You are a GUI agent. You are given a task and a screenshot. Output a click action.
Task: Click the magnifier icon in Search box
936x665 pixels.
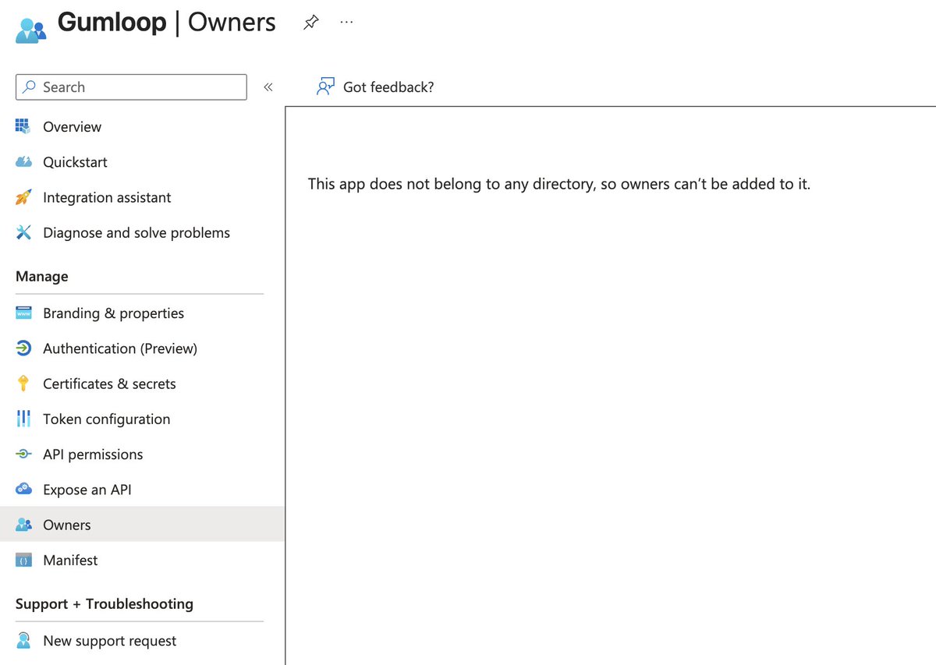pyautogui.click(x=30, y=87)
